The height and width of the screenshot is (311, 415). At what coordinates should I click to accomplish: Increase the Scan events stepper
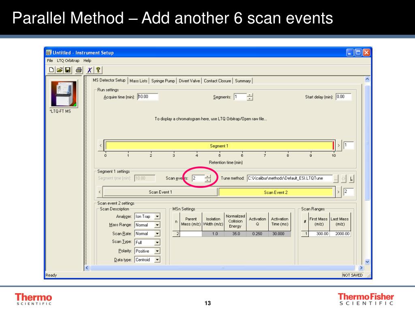tap(208, 177)
